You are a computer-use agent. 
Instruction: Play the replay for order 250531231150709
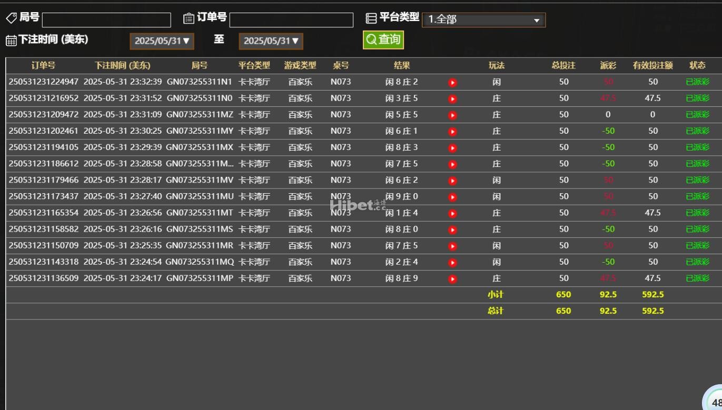point(452,245)
